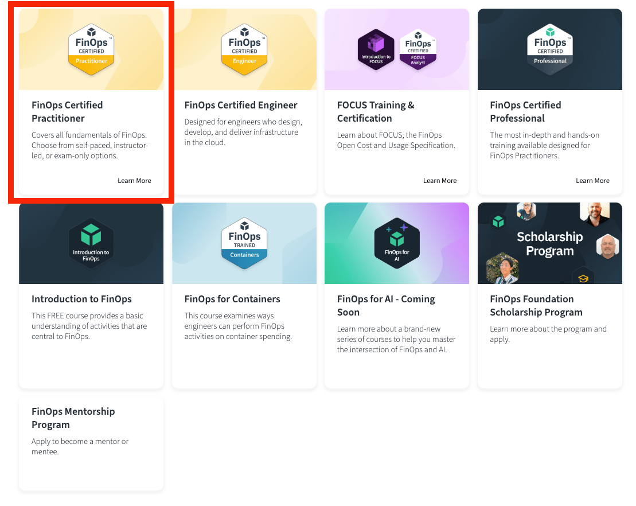Click "The most in-depth and hands-on" description

coord(544,145)
